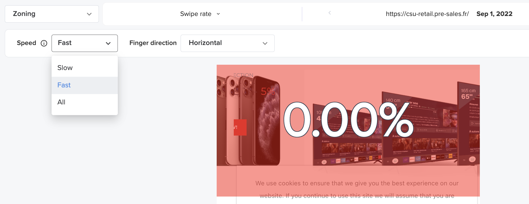Click the chevron inside the Fast speed box
529x204 pixels.
(x=108, y=43)
